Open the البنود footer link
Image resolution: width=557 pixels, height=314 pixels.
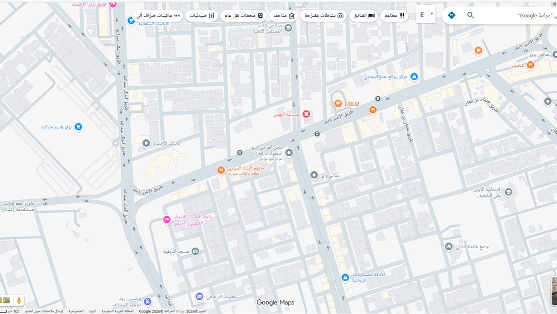[x=92, y=311]
